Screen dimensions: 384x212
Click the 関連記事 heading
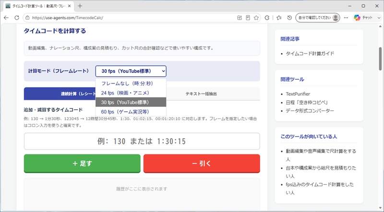click(x=290, y=39)
